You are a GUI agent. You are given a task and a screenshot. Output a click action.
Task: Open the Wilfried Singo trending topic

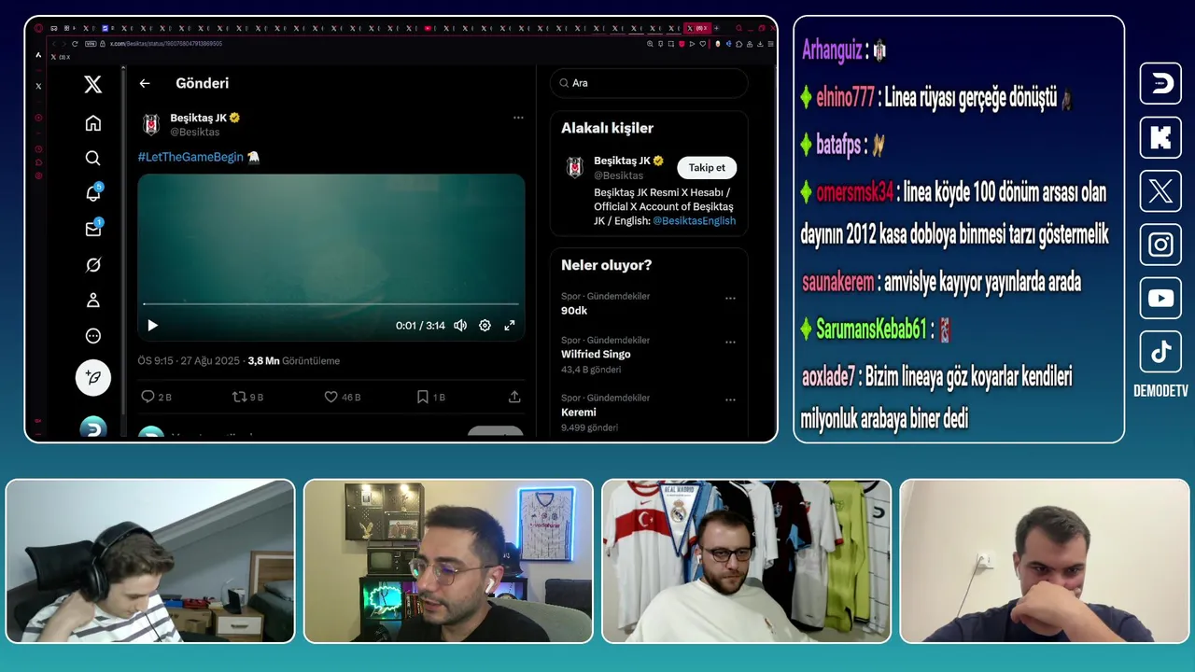pyautogui.click(x=596, y=355)
